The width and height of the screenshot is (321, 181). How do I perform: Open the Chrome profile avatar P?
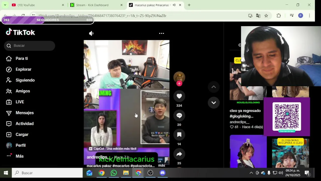tap(301, 16)
